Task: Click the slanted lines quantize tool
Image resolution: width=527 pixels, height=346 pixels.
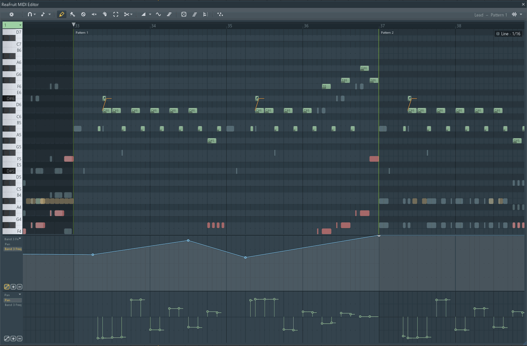Action: point(195,14)
